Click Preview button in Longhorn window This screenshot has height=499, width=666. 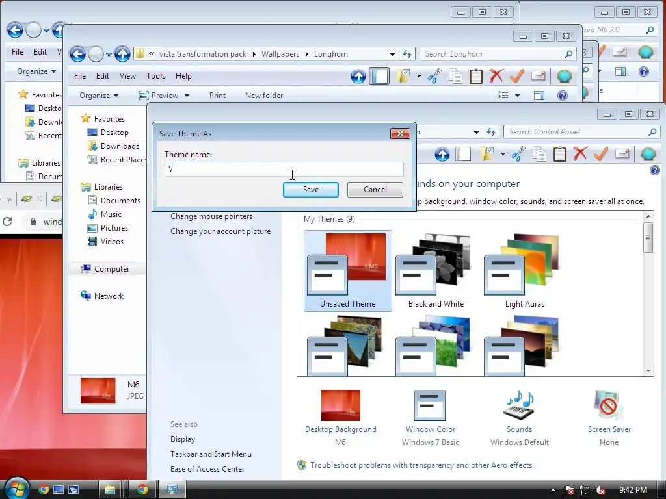[x=158, y=96]
